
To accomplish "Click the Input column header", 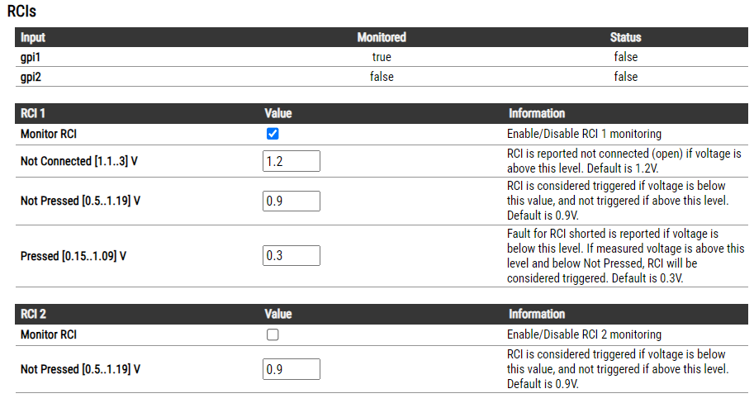I will 34,37.
